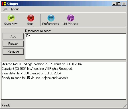The height and width of the screenshot is (109, 128).
Task: Click the Virus data file v1000 line
Action: [x=31, y=73]
